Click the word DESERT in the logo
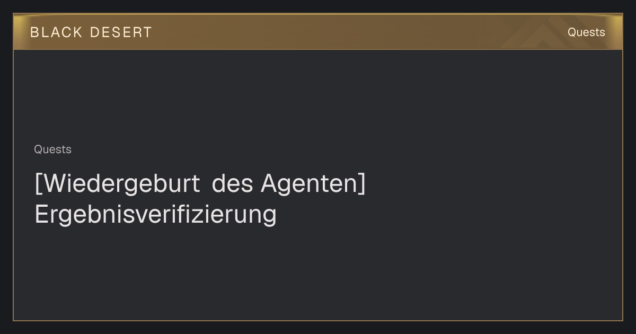 point(121,32)
